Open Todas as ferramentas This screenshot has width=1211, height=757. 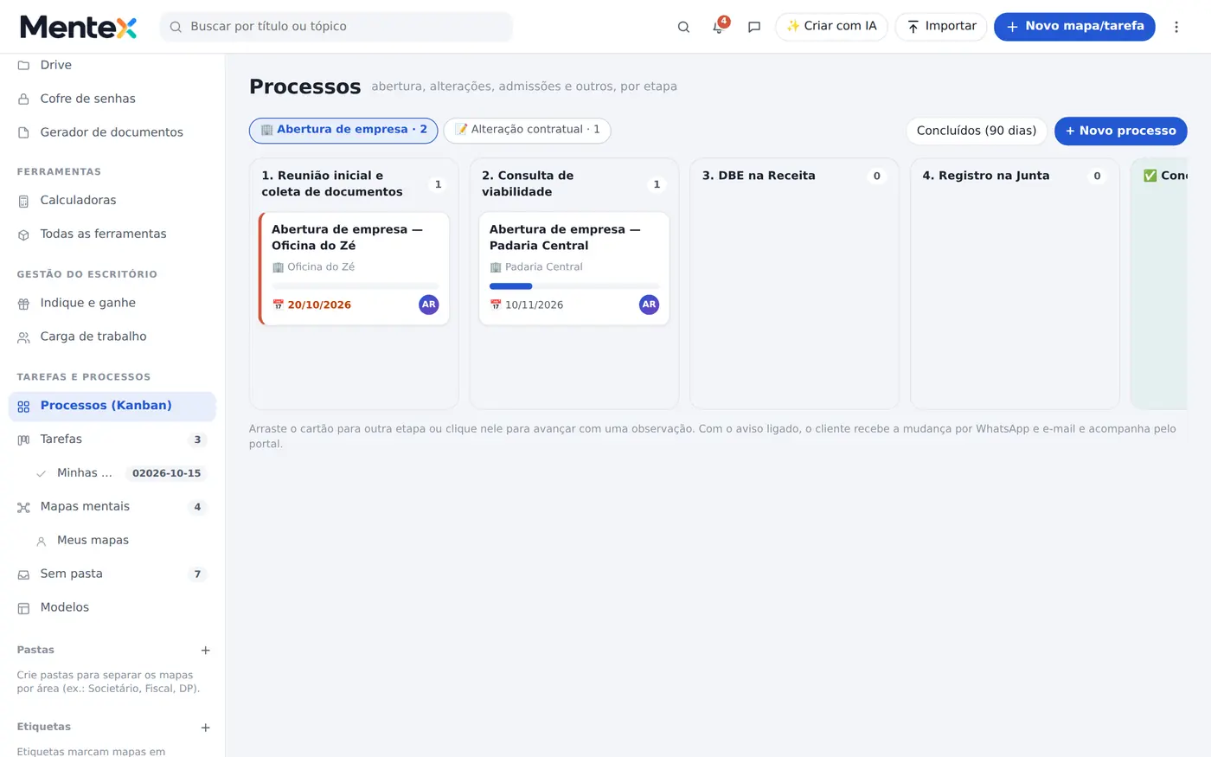[112, 234]
